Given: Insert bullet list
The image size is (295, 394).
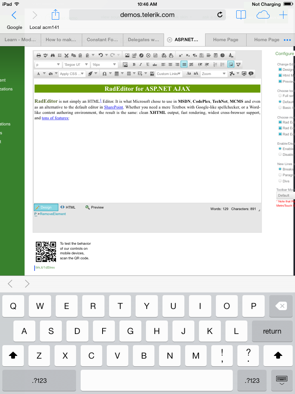Looking at the screenshot, I should click(x=222, y=65).
